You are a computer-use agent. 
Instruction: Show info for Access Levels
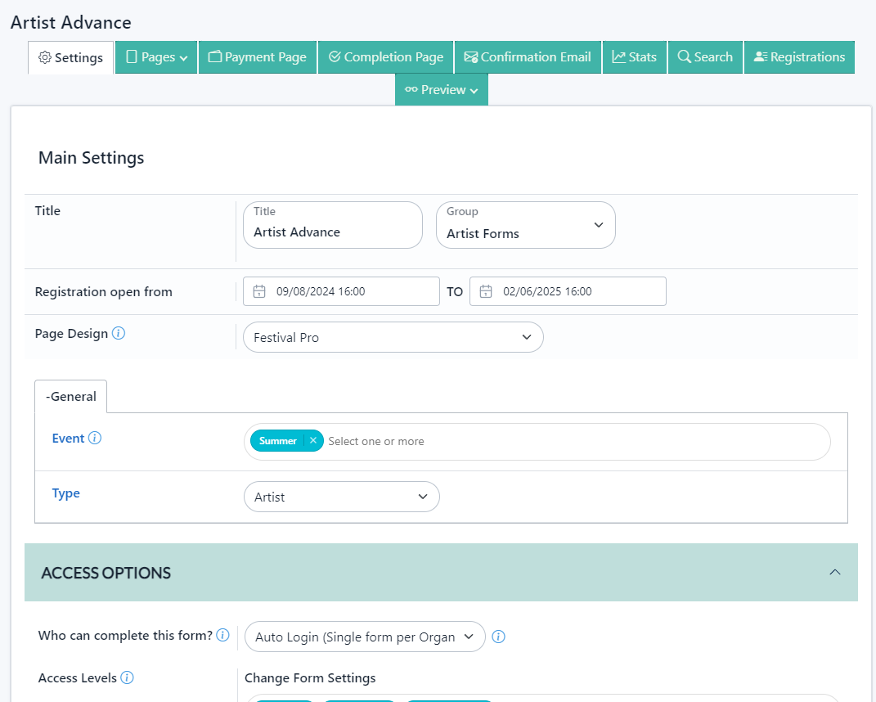(128, 677)
